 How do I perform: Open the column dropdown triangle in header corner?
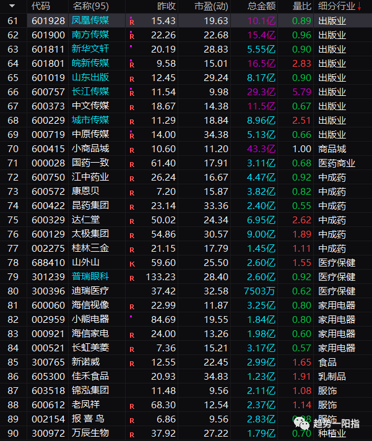point(12,6)
